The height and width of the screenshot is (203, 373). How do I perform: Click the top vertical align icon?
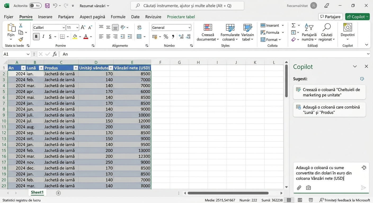101,27
